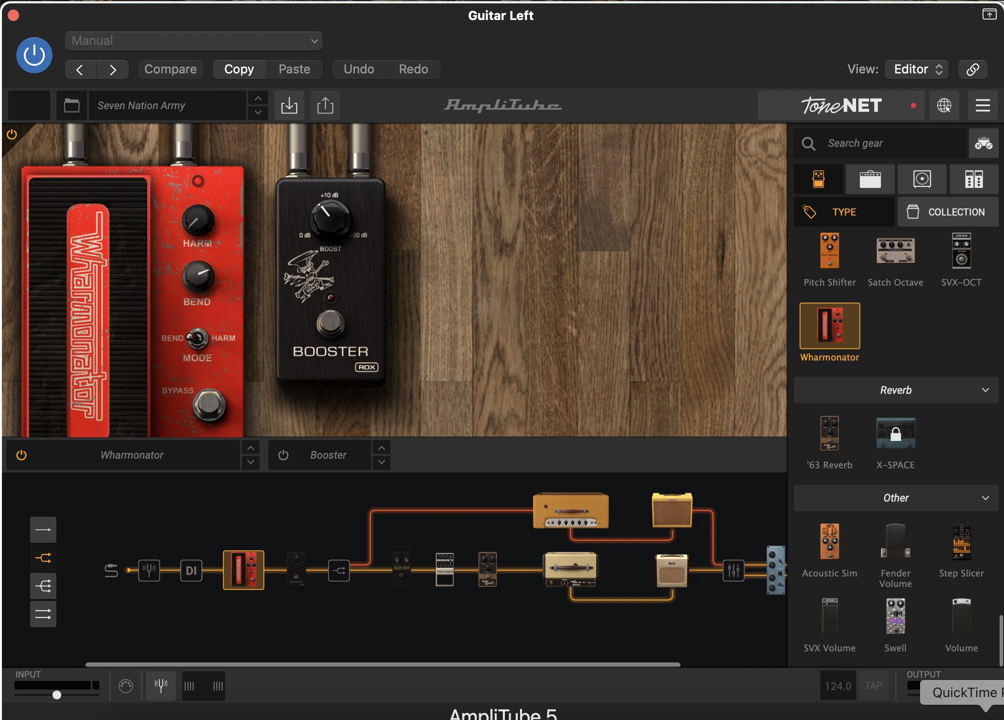This screenshot has width=1004, height=720.
Task: Switch to the COLLECTION filter tab
Action: pyautogui.click(x=948, y=212)
